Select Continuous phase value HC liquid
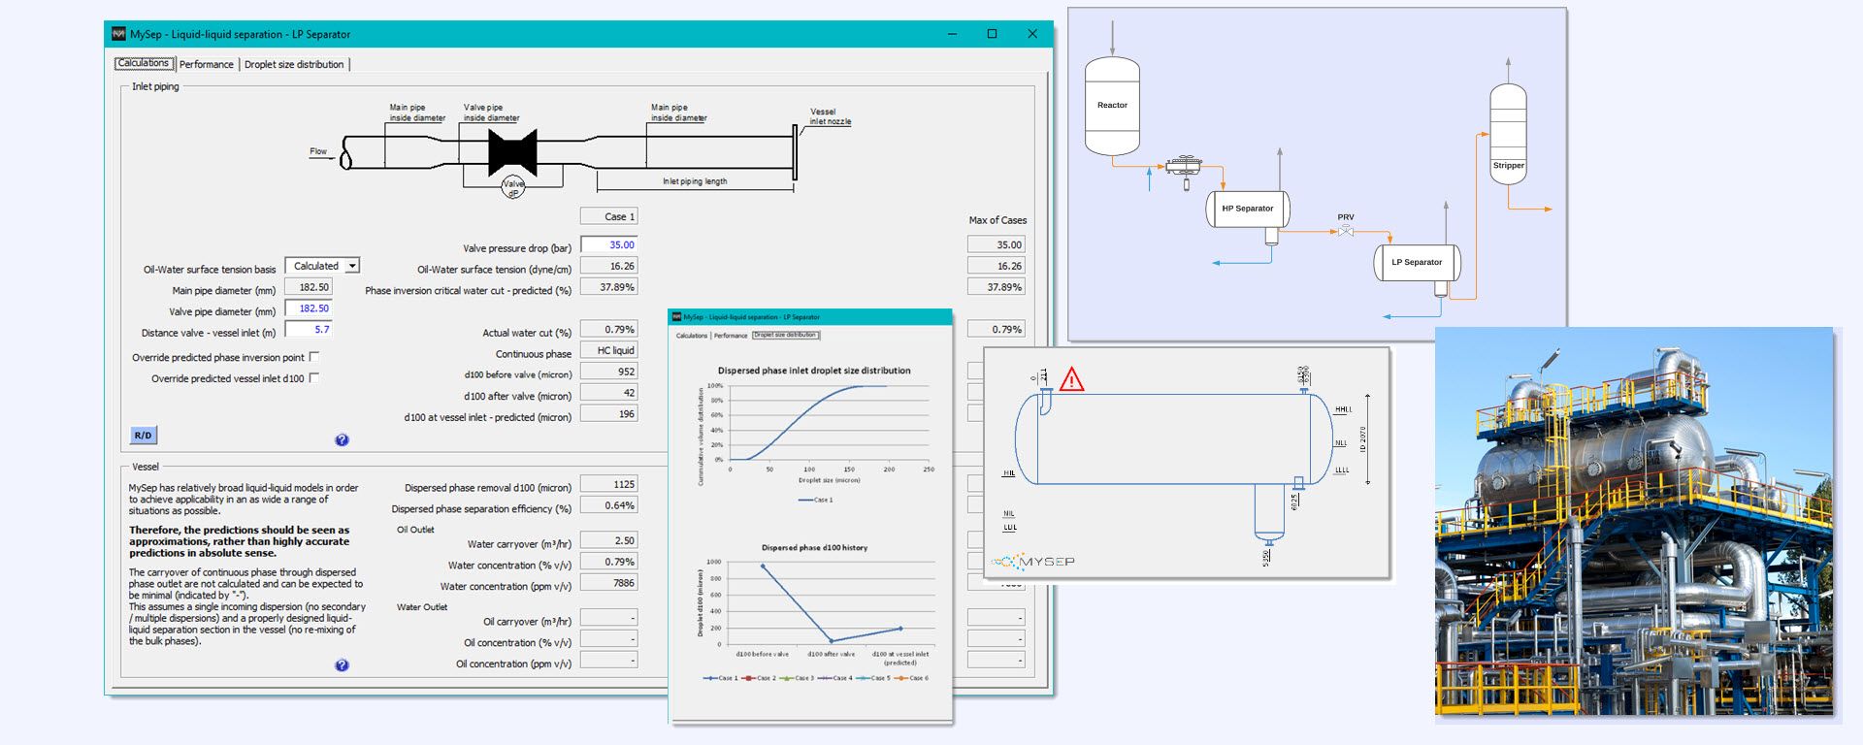 coord(608,350)
